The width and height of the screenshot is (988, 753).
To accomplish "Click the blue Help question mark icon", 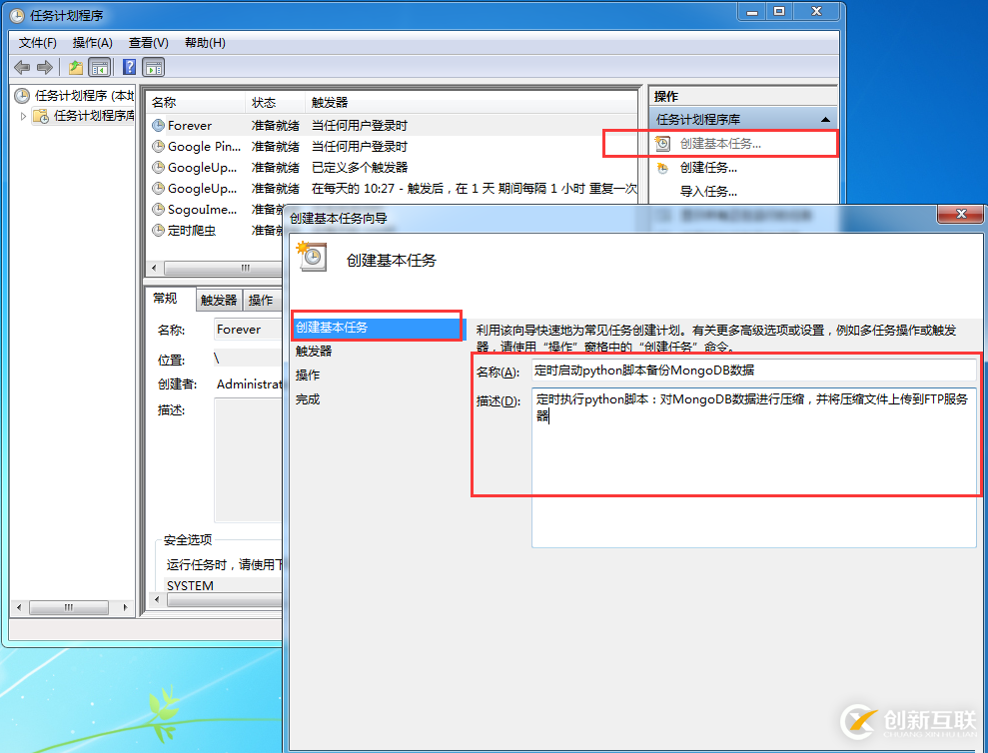I will [x=129, y=67].
